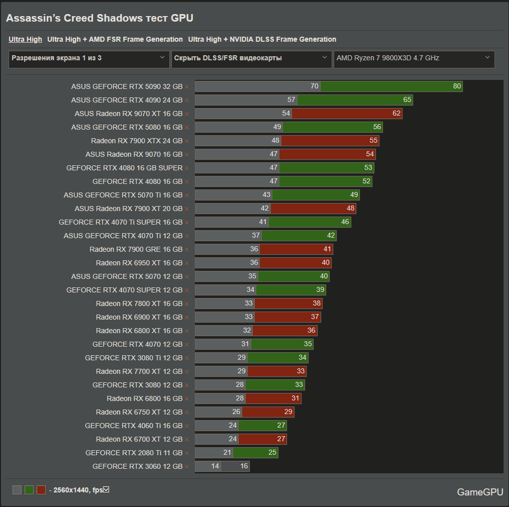Remove ASUS Radeon RX 7900 XT 20 GB row
Viewport: 509px width, 507px height.
[186, 209]
